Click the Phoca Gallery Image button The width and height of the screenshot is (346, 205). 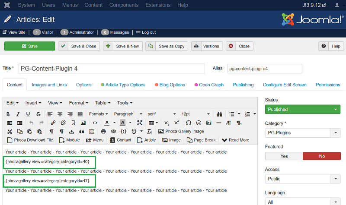pyautogui.click(x=181, y=131)
